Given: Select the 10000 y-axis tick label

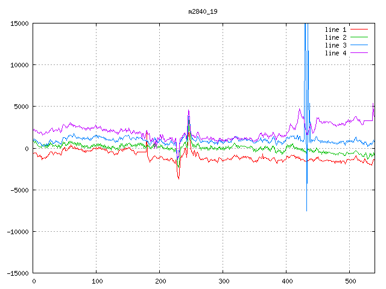Looking at the screenshot, I should [x=19, y=65].
